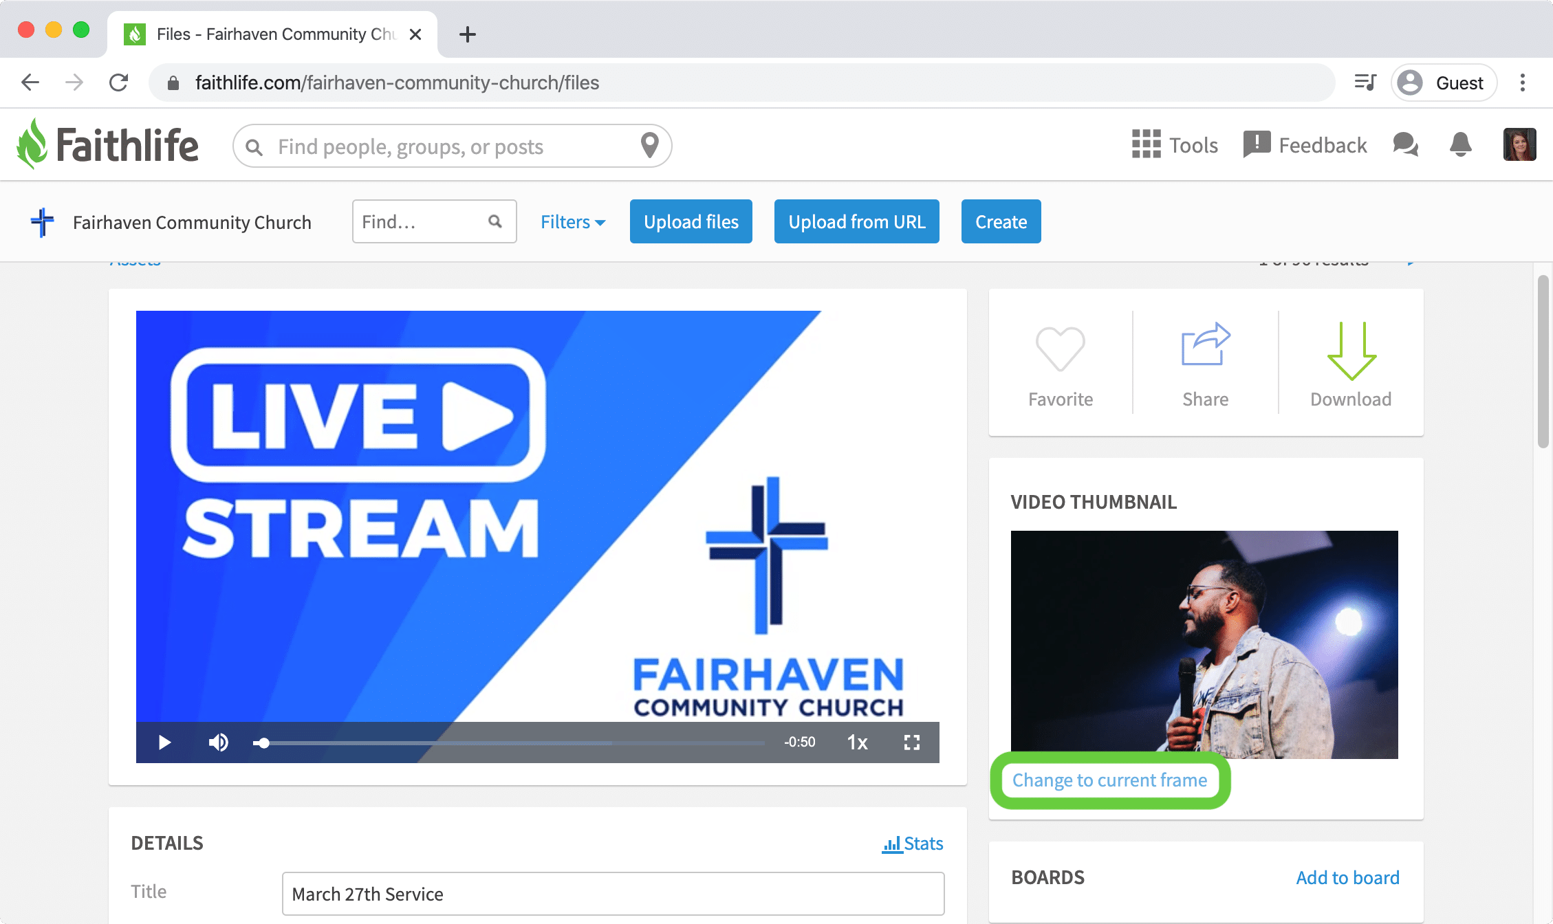Play the live stream video
This screenshot has height=924, width=1553.
tap(164, 742)
